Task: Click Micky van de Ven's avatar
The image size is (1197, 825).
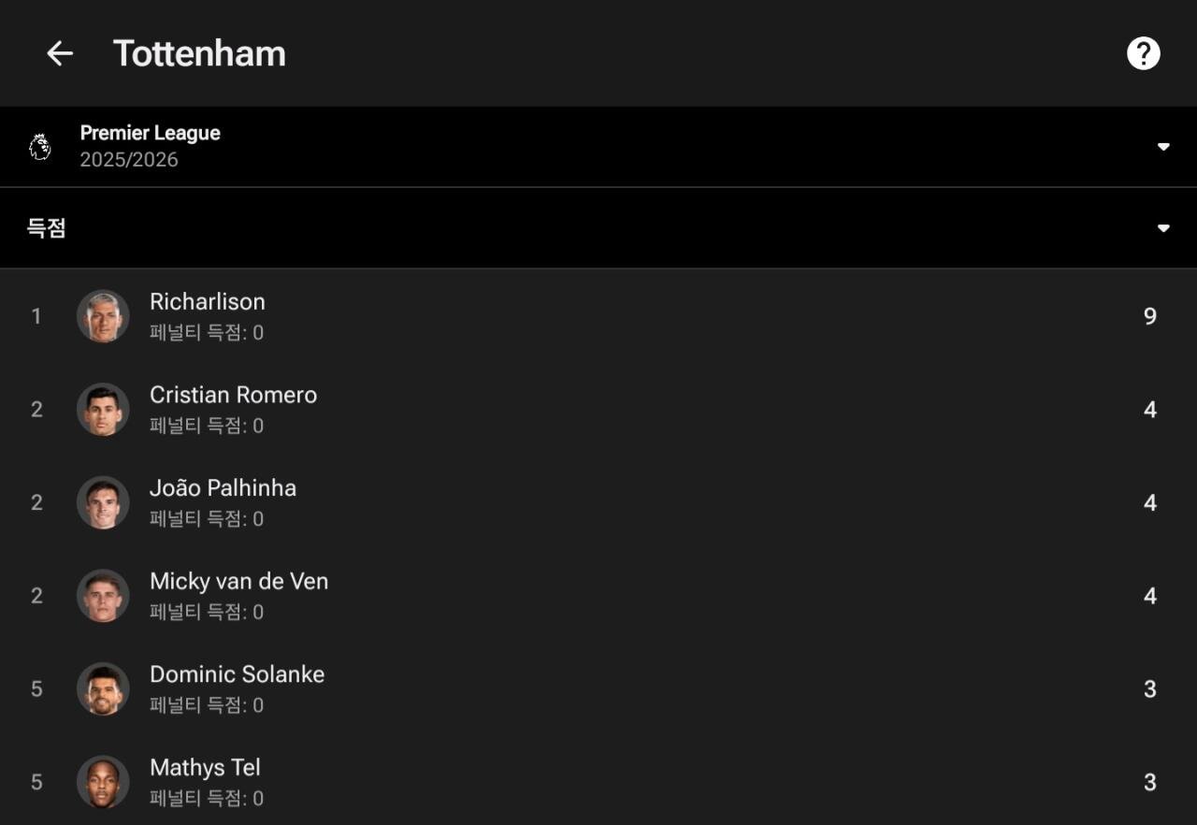Action: click(x=103, y=596)
